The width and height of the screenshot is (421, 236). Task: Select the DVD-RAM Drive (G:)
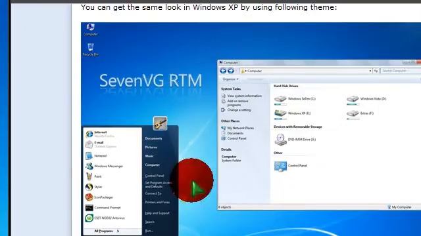point(295,140)
